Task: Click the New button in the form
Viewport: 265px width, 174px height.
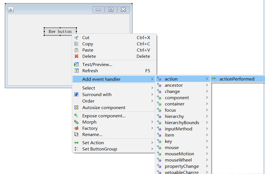Action: pyautogui.click(x=60, y=31)
